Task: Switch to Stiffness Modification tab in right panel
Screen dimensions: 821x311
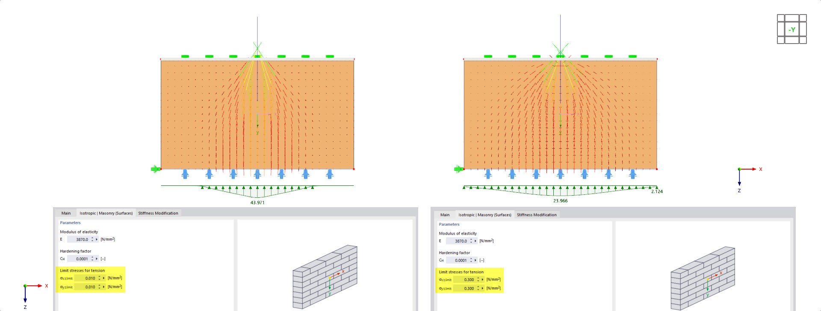Action: point(537,215)
